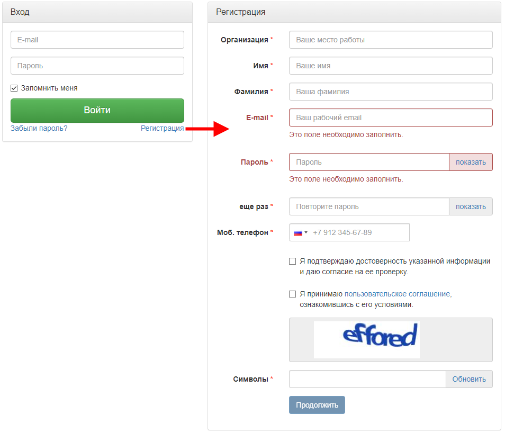Click the mobile phone number input

click(359, 232)
